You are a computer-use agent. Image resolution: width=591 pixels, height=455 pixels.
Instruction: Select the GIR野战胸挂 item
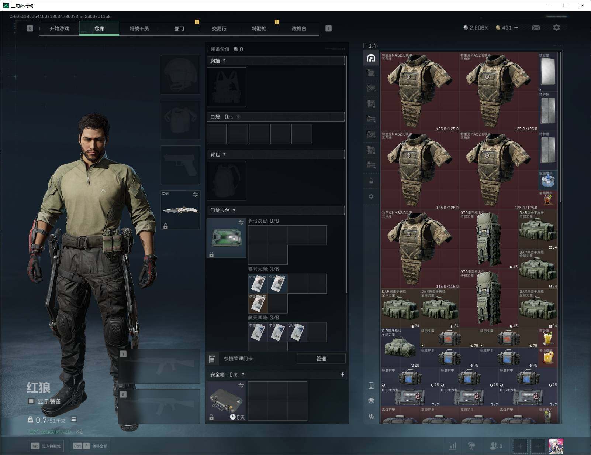[400, 348]
